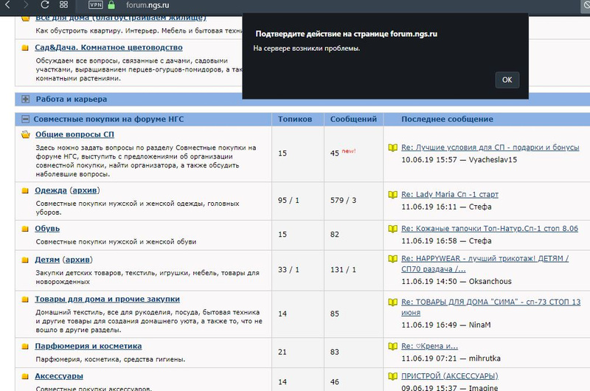Image resolution: width=590 pixels, height=391 pixels.
Task: Go back using the browser back arrow
Action: [7, 4]
